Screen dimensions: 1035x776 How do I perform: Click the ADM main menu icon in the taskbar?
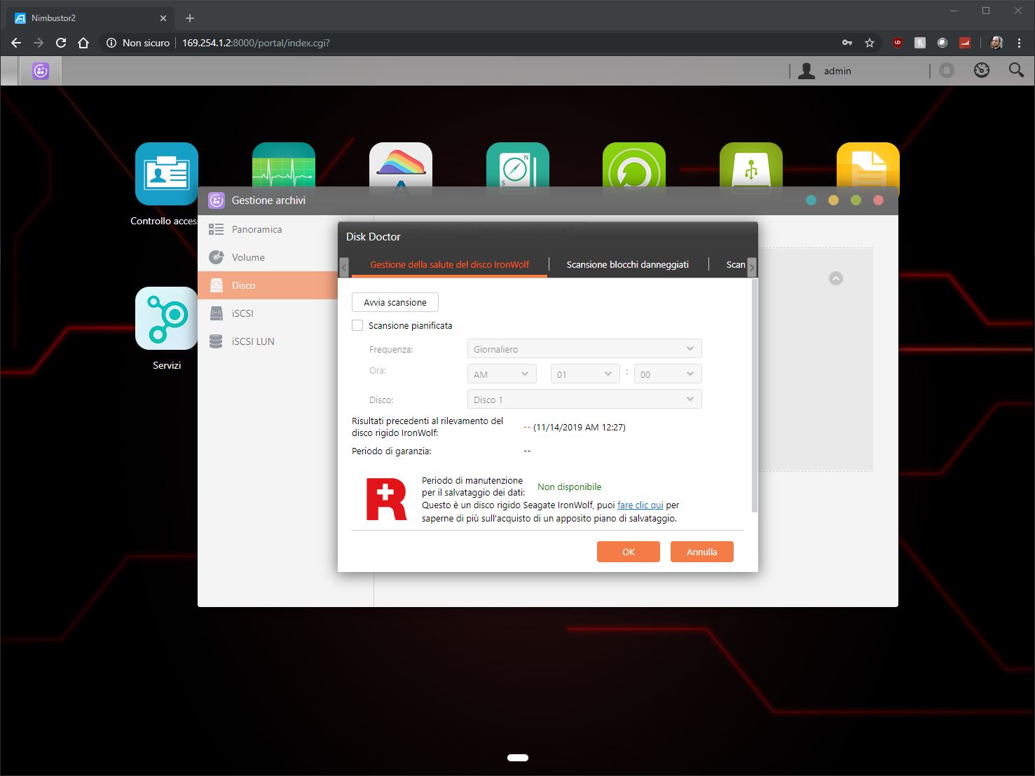click(x=41, y=71)
